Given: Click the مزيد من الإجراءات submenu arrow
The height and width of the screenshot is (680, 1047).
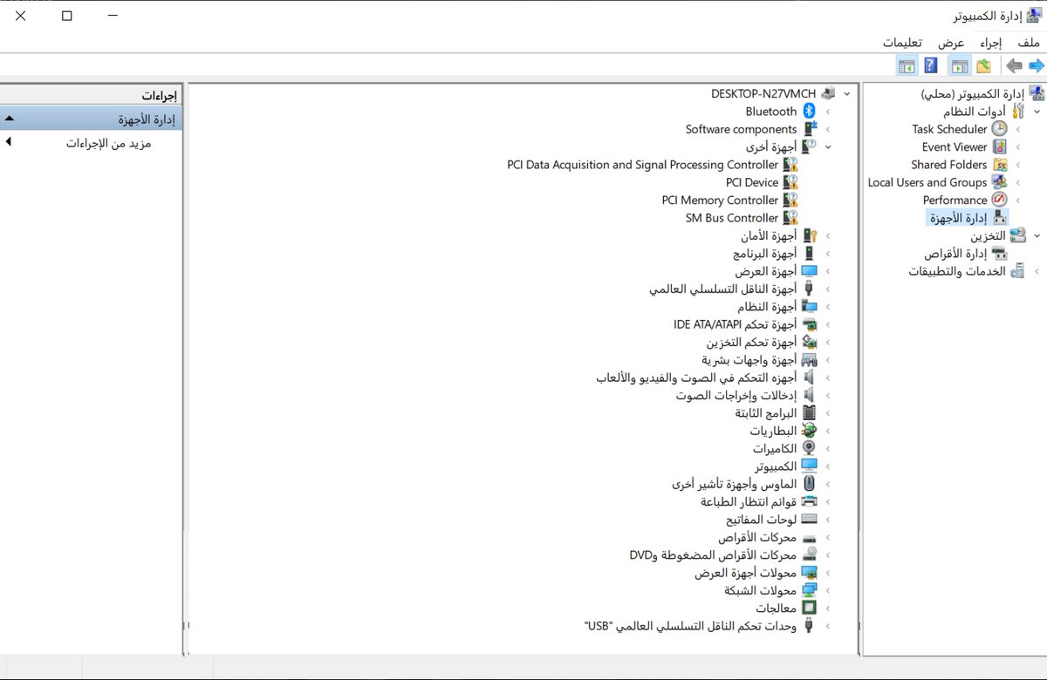Looking at the screenshot, I should pyautogui.click(x=9, y=142).
